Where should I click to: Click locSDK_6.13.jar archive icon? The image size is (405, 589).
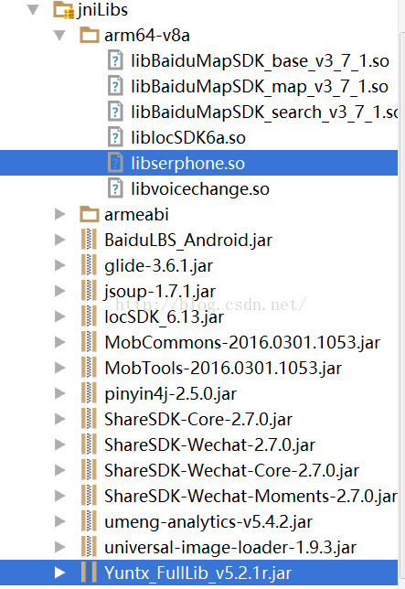tap(89, 316)
